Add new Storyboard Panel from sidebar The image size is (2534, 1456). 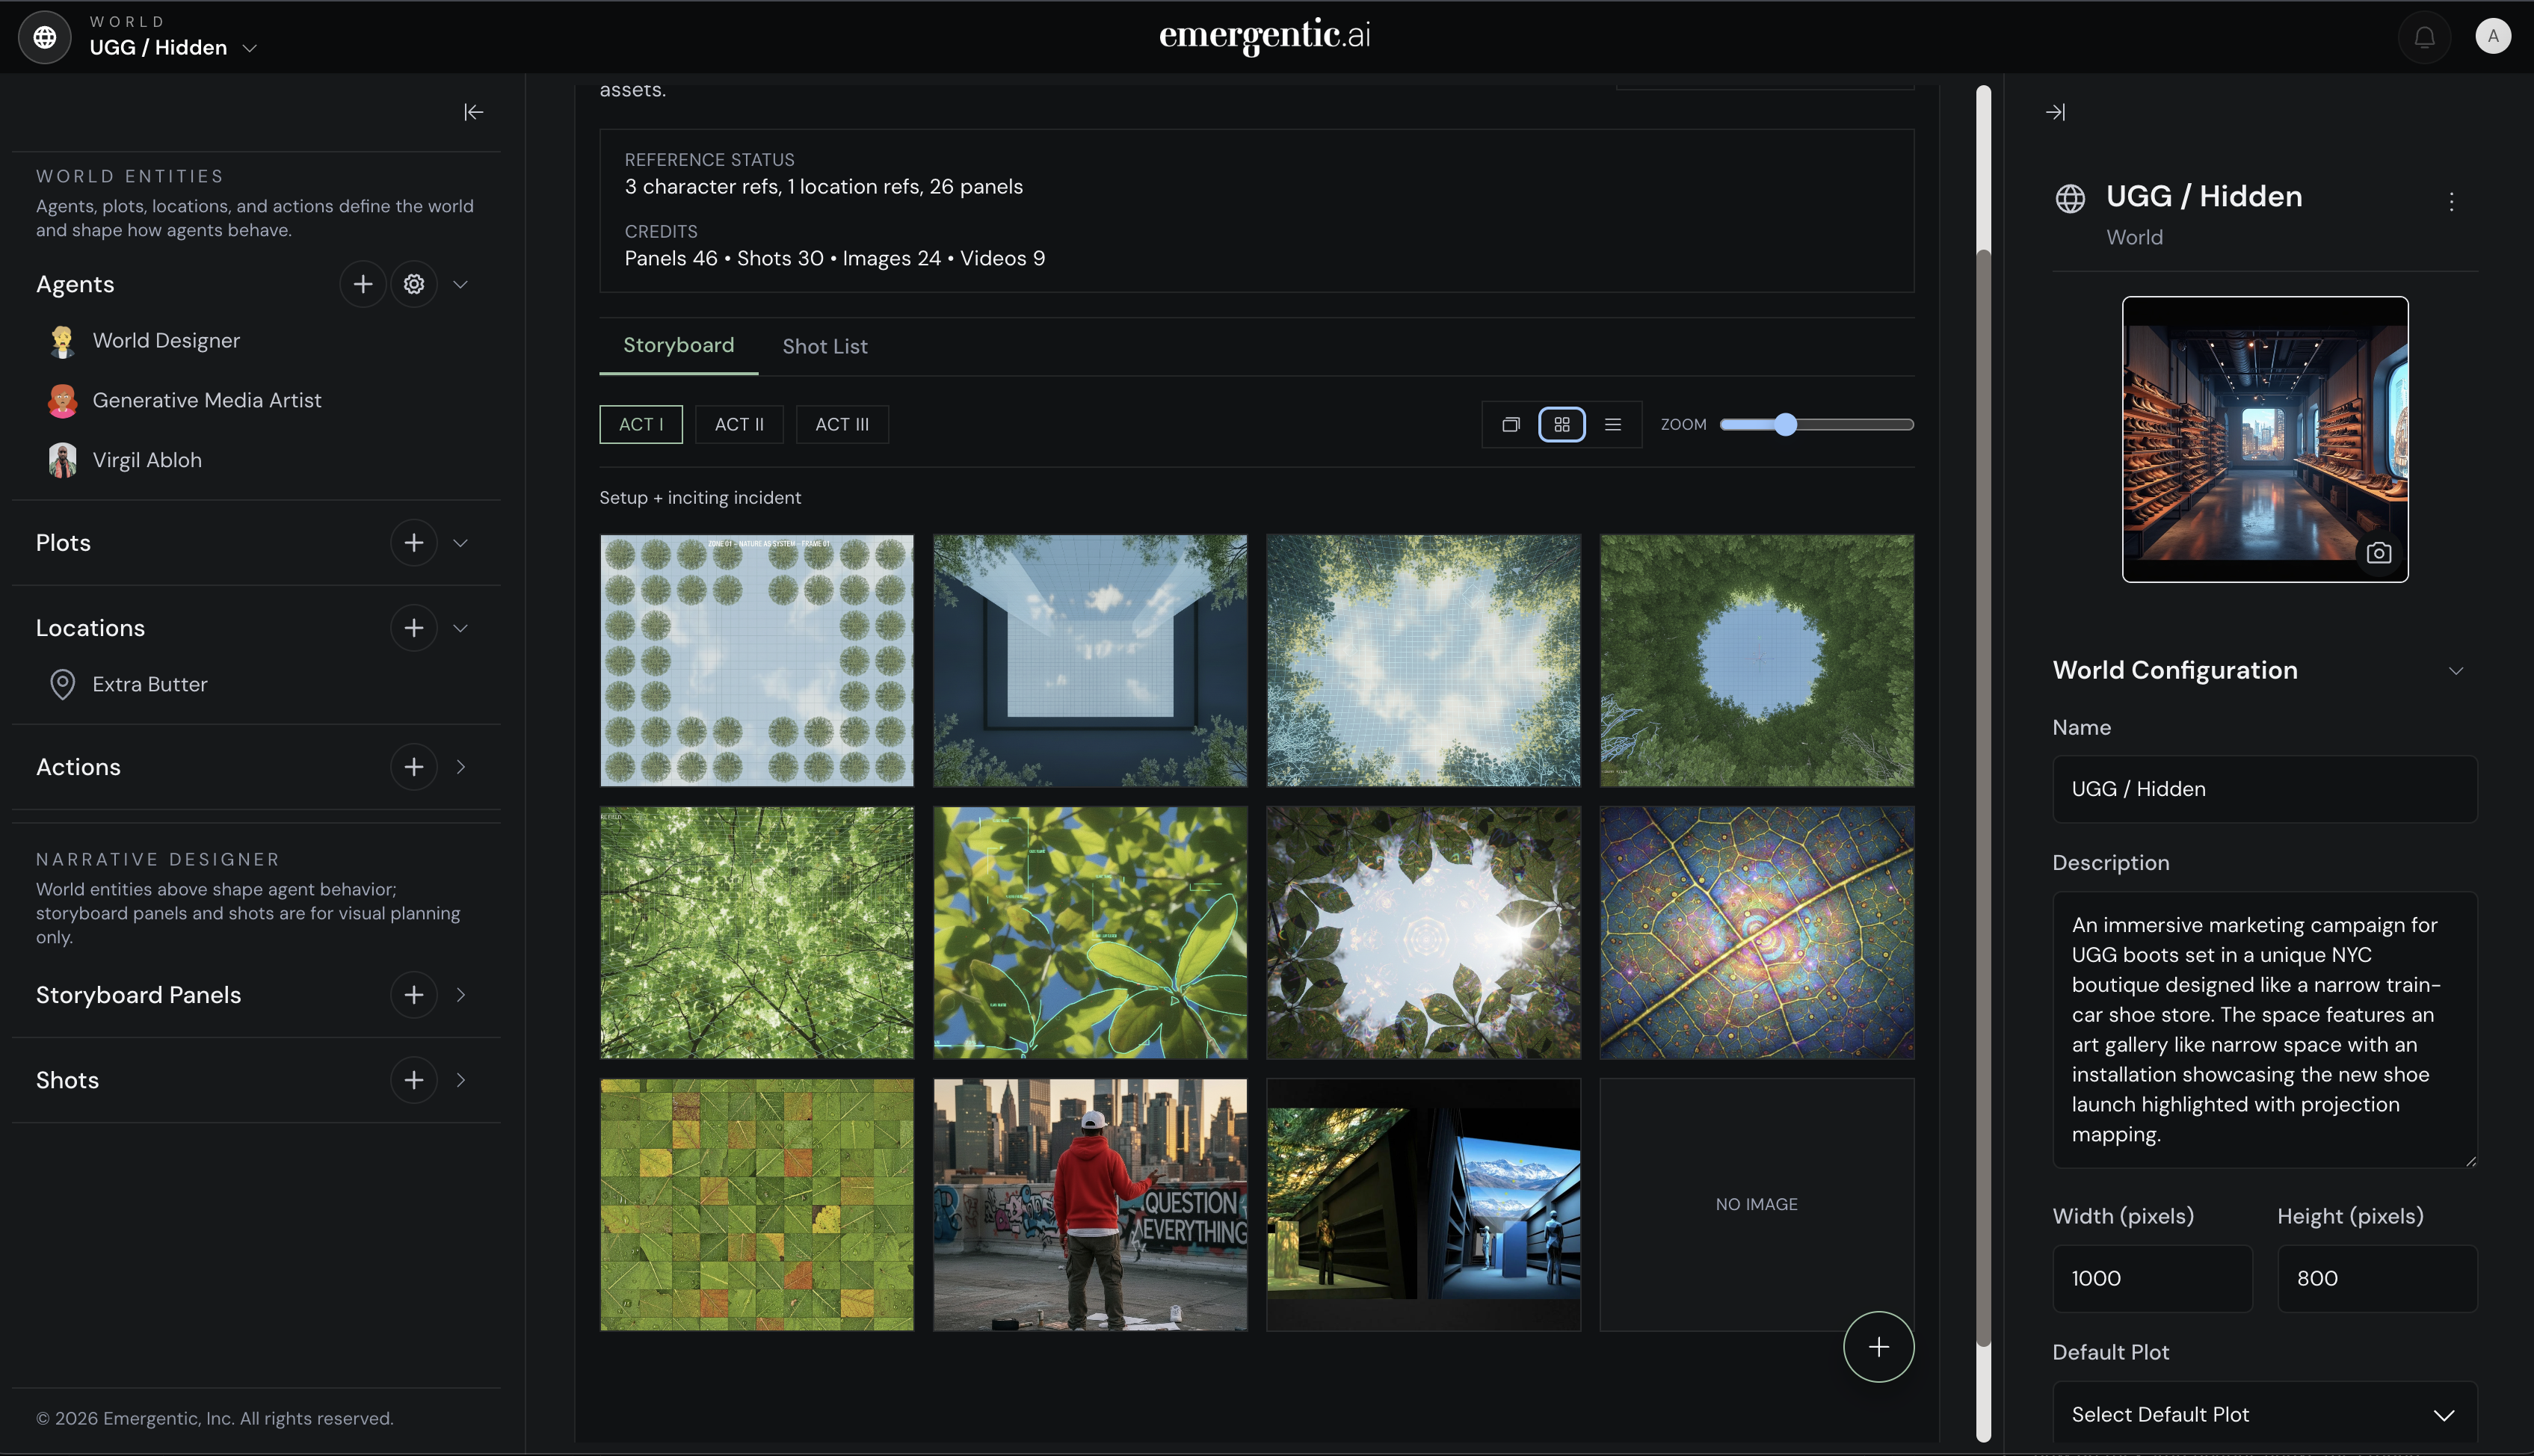[x=414, y=995]
